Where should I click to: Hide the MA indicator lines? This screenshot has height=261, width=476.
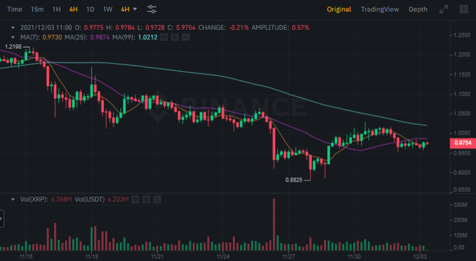click(164, 37)
